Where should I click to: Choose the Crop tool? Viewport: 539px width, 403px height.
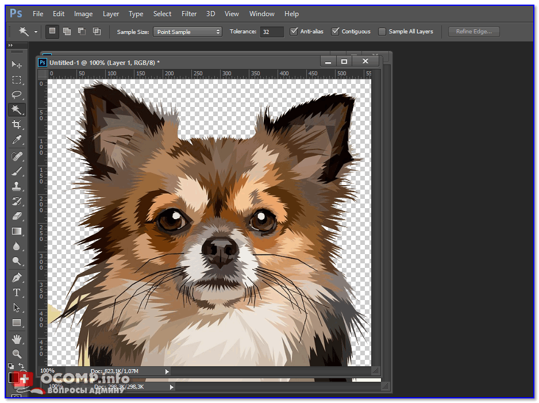point(17,125)
